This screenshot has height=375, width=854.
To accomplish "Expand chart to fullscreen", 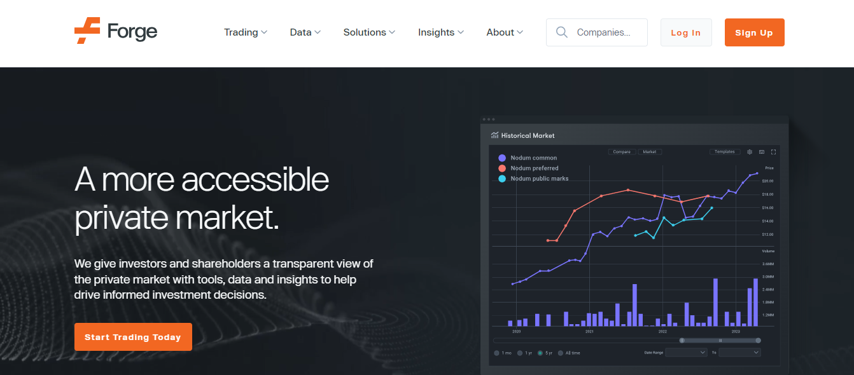I will tap(773, 152).
